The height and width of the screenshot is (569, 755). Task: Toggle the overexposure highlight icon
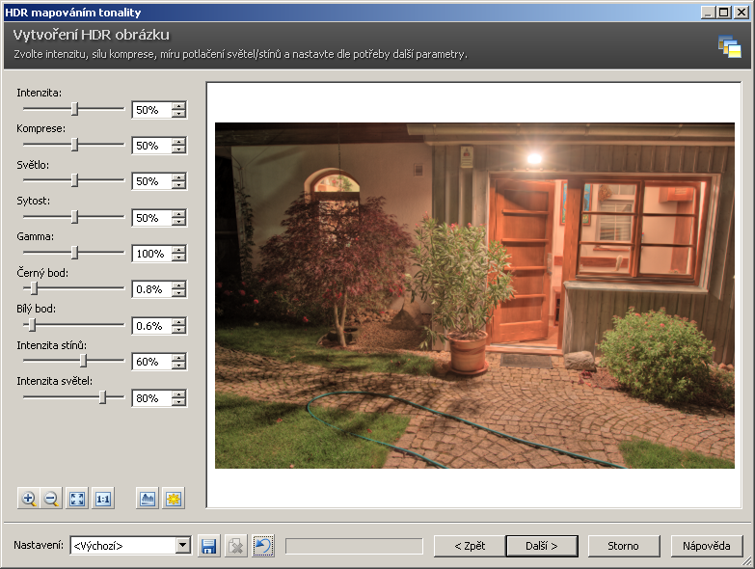pos(174,499)
